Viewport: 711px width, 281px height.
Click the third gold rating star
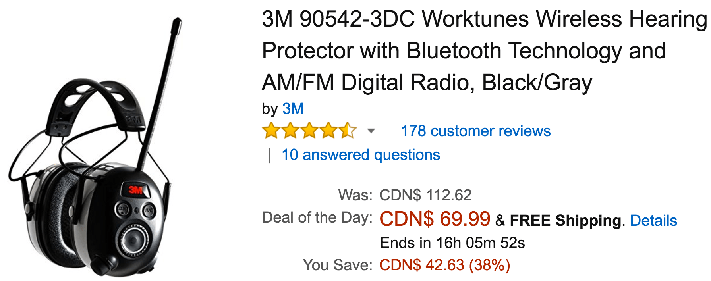[309, 131]
